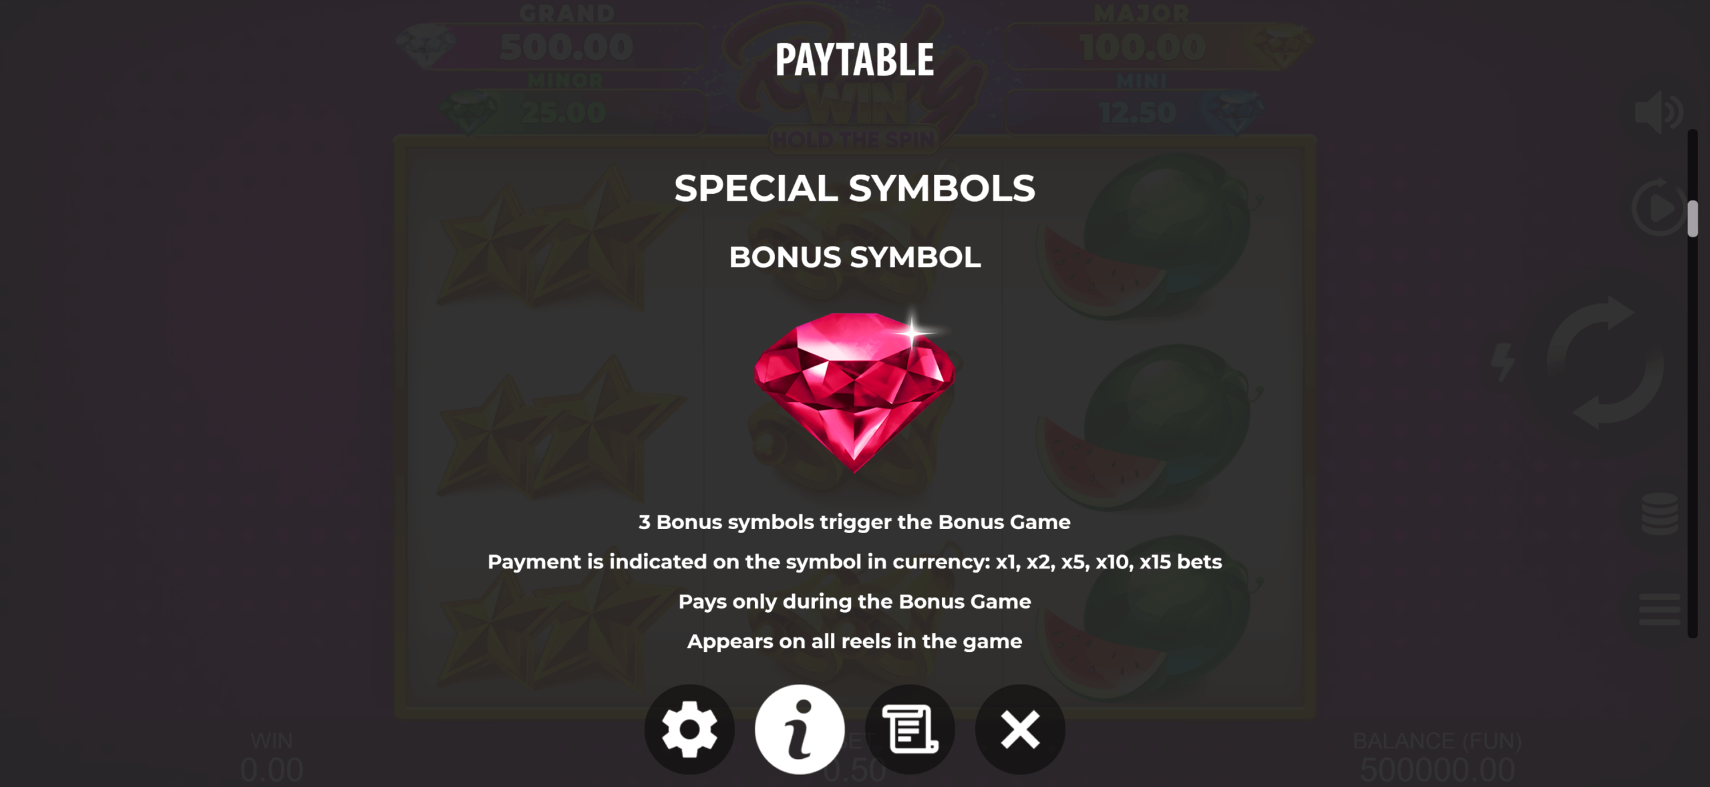Image resolution: width=1710 pixels, height=787 pixels.
Task: Select the paytable info icon
Action: click(x=800, y=730)
